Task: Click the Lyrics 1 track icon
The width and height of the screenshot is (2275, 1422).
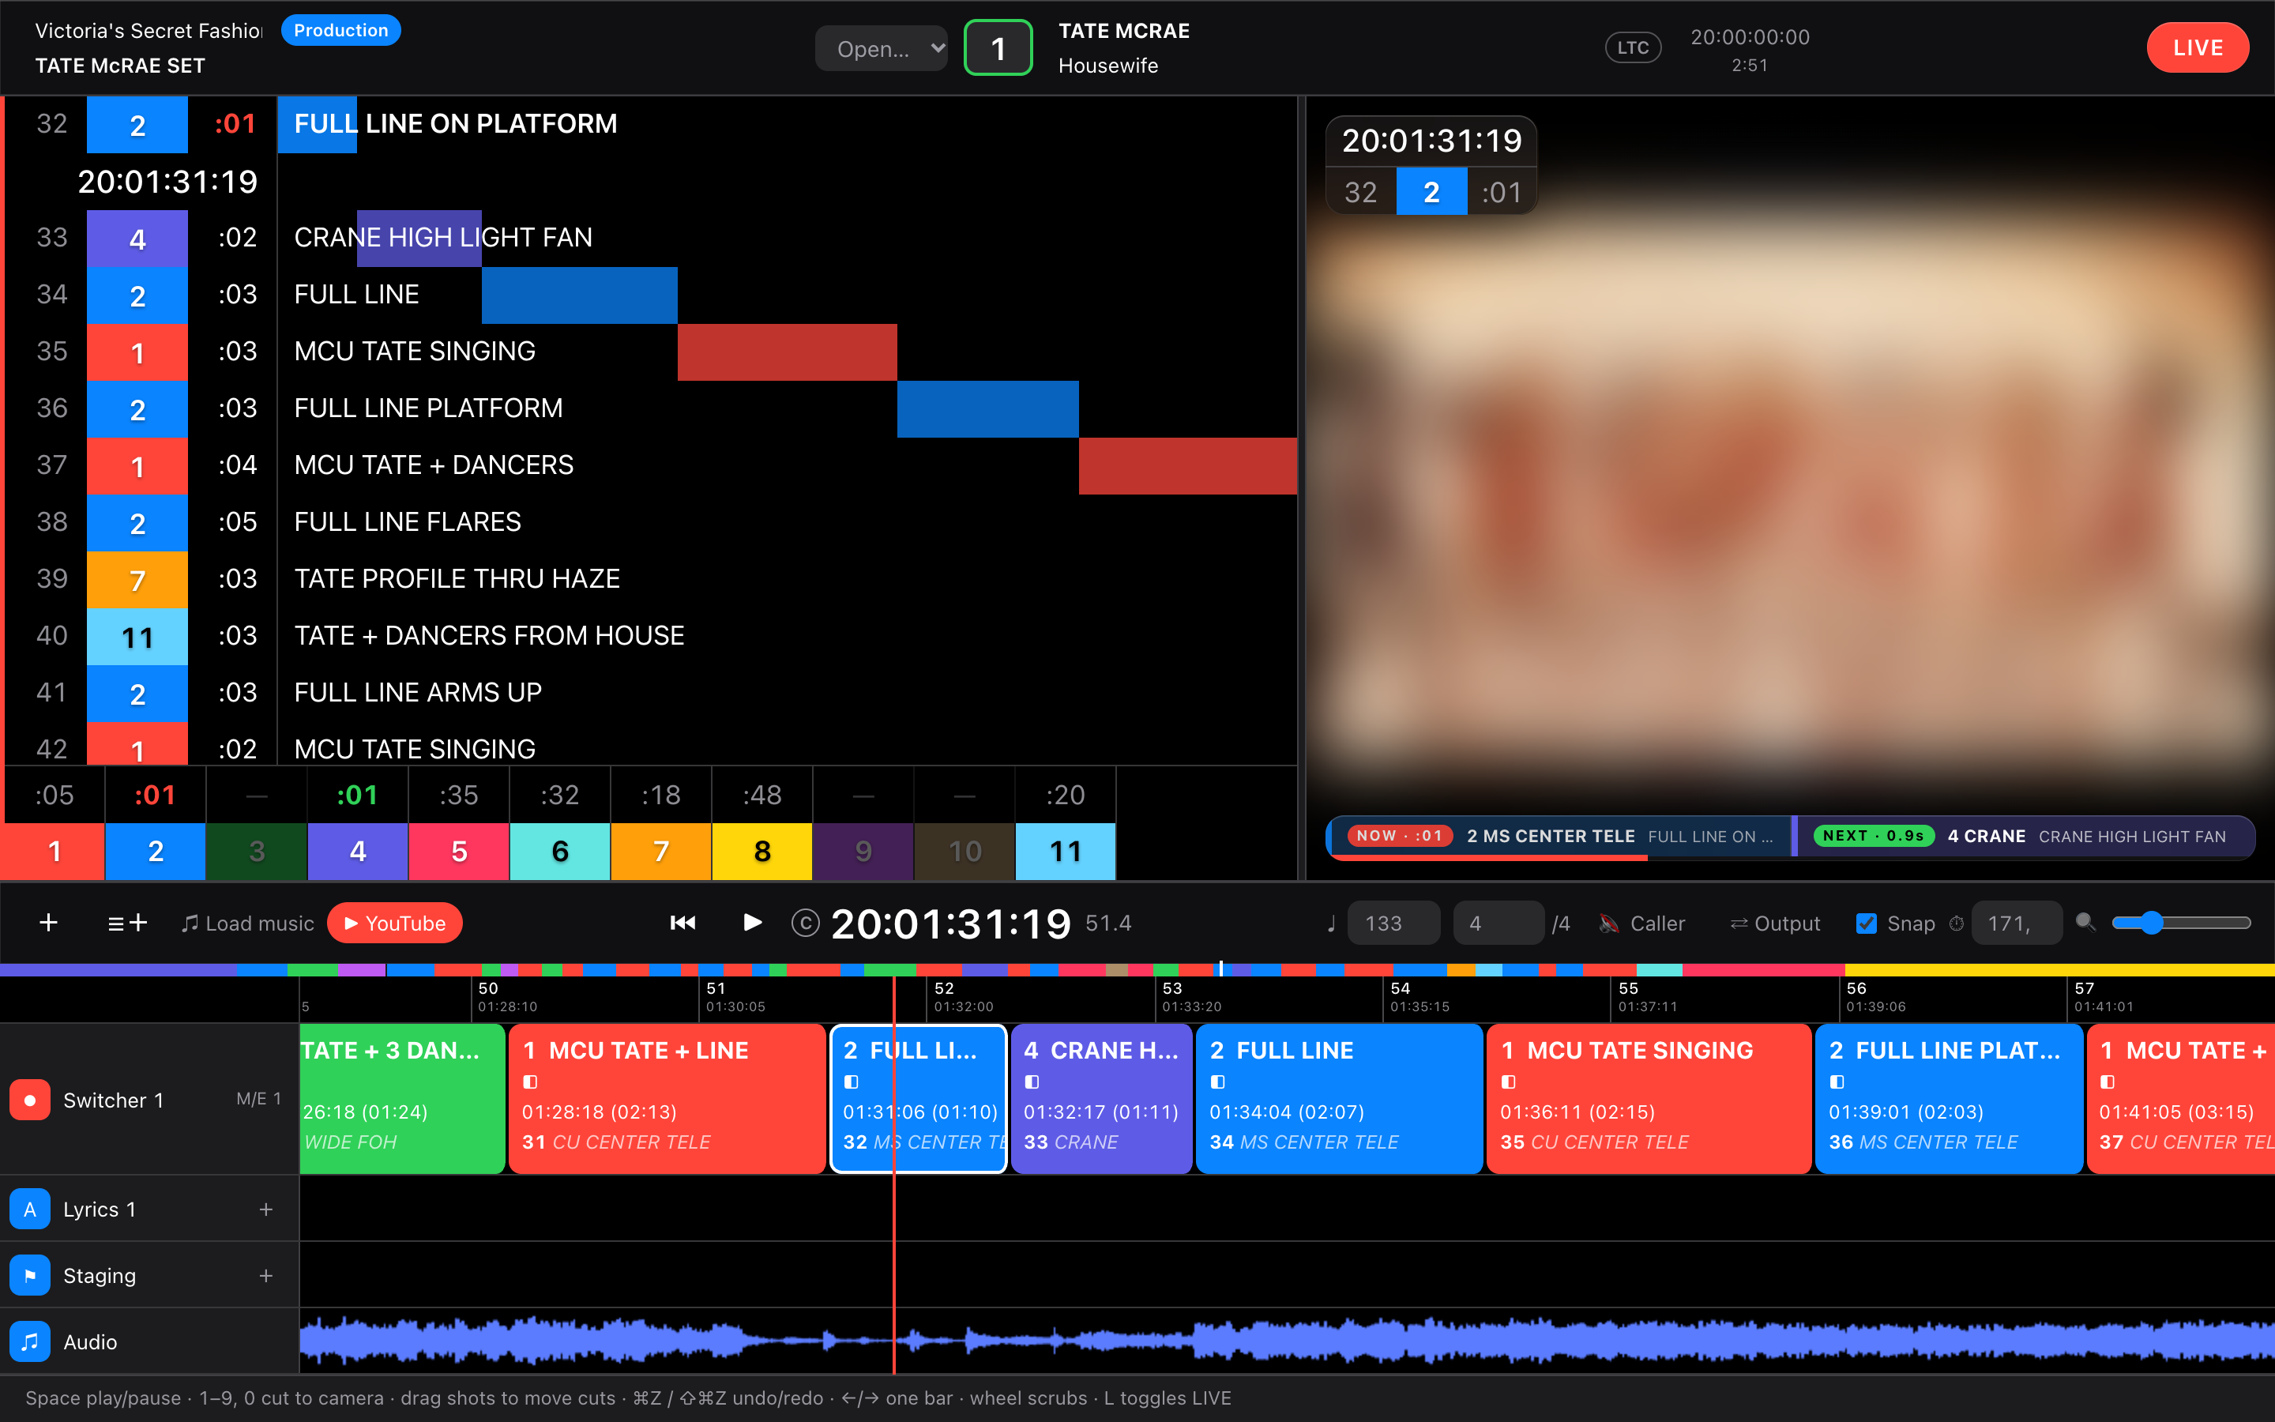Action: tap(30, 1209)
